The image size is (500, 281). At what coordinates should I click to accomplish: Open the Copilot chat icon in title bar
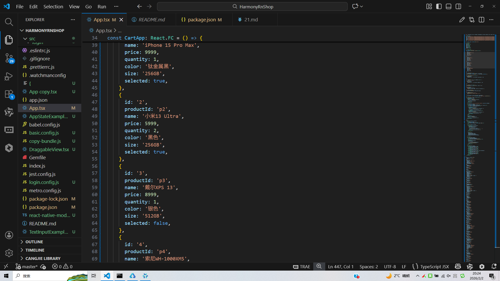coord(355,7)
